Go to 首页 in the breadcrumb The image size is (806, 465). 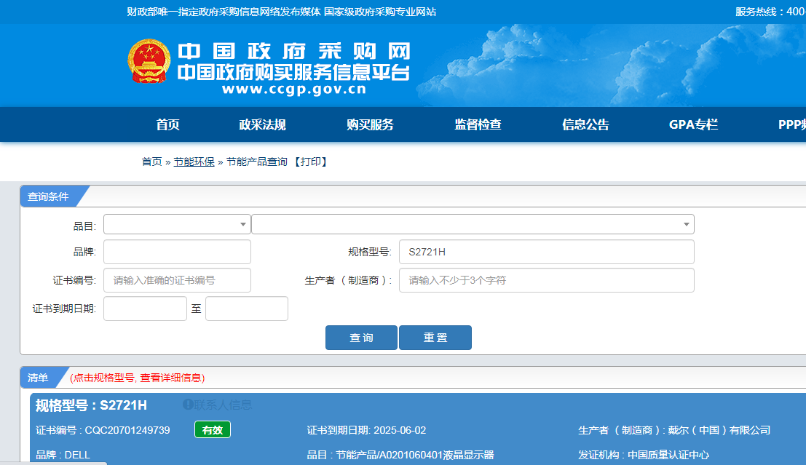(x=151, y=162)
